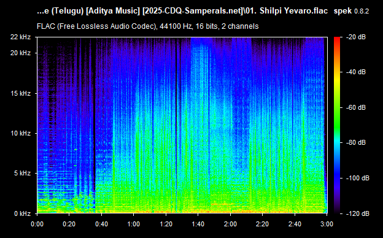
Task: Click the spek 0.8.2 version label
Action: (x=351, y=11)
